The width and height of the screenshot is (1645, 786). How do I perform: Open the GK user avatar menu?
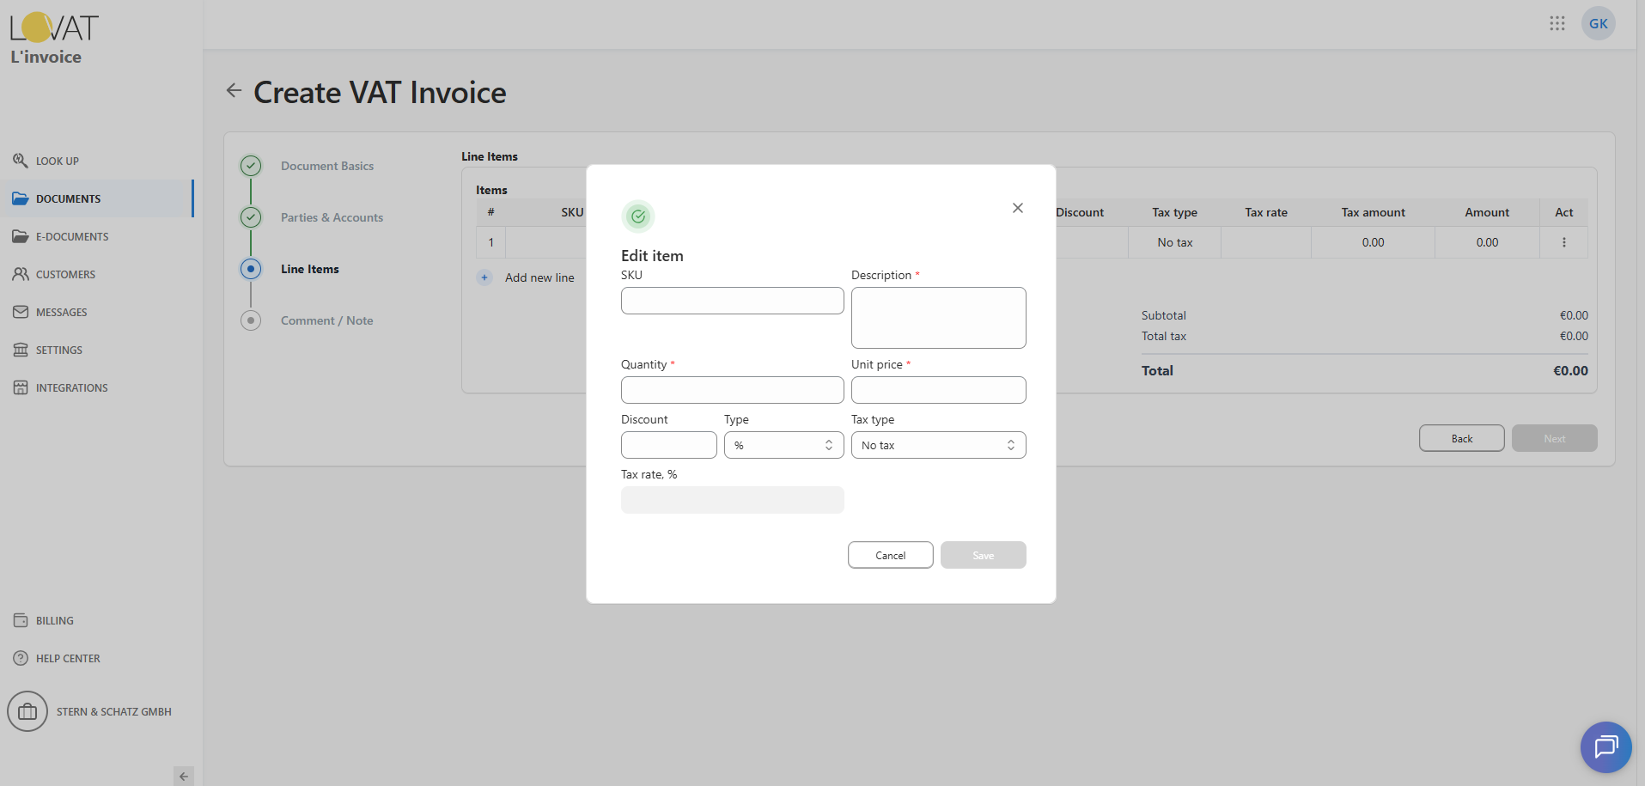click(1598, 23)
